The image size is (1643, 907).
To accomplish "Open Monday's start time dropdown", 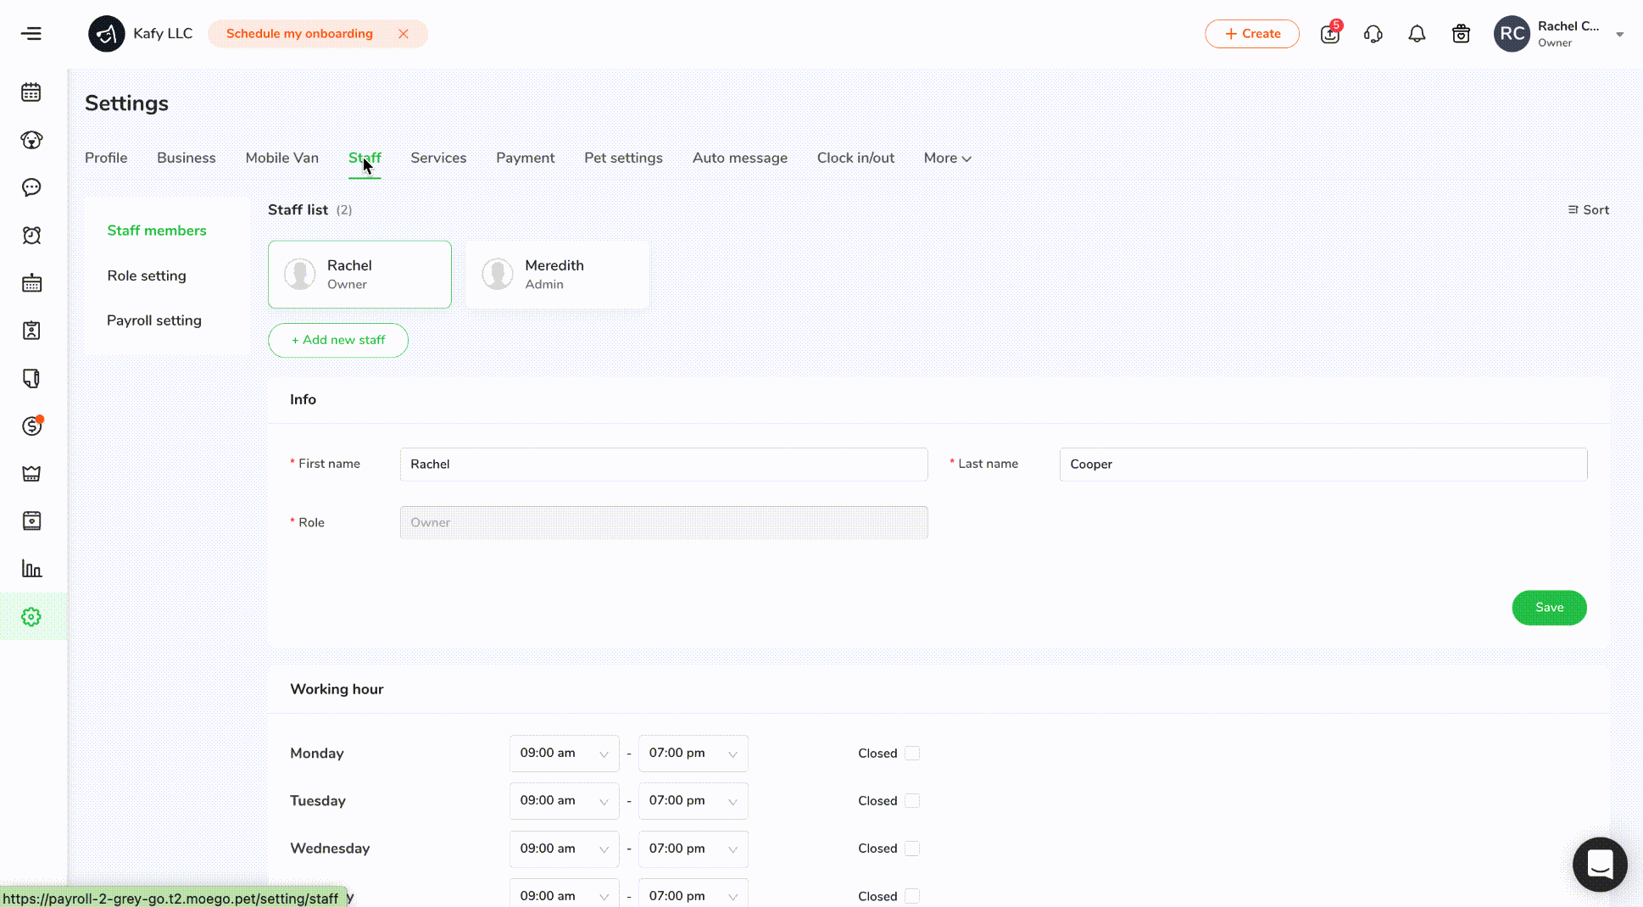I will [564, 753].
